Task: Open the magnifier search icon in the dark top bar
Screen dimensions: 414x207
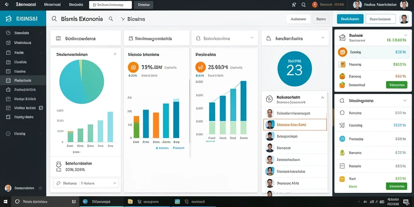Action: coord(303,4)
